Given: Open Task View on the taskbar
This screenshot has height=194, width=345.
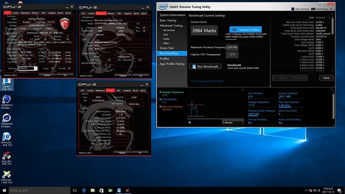Looking at the screenshot, I should (x=75, y=191).
